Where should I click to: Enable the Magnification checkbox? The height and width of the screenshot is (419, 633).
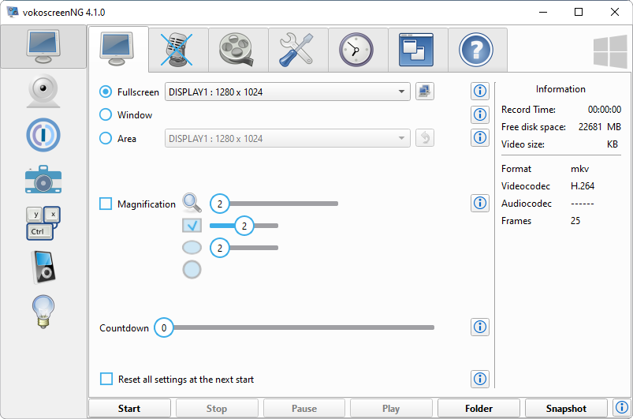tap(106, 204)
